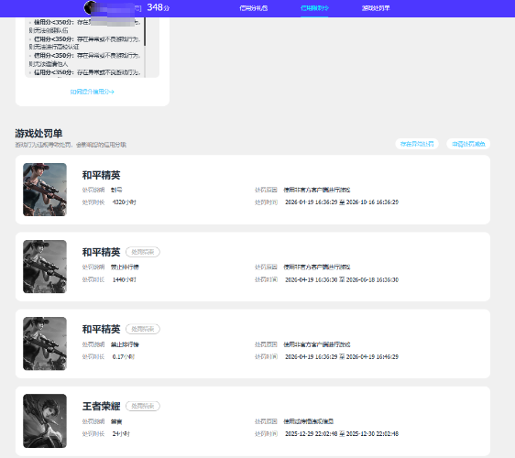The image size is (515, 458).
Task: Click the 王者荣耀 penalty title
Action: [101, 406]
